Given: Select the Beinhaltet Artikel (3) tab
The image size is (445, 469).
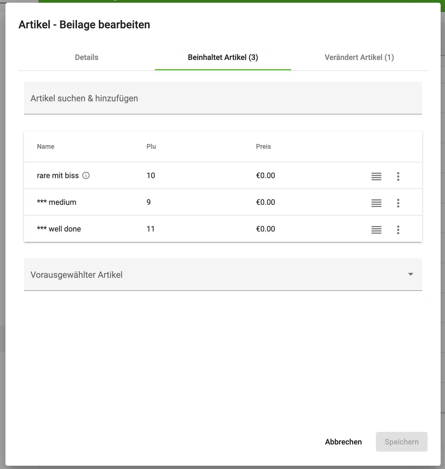Looking at the screenshot, I should pos(223,57).
